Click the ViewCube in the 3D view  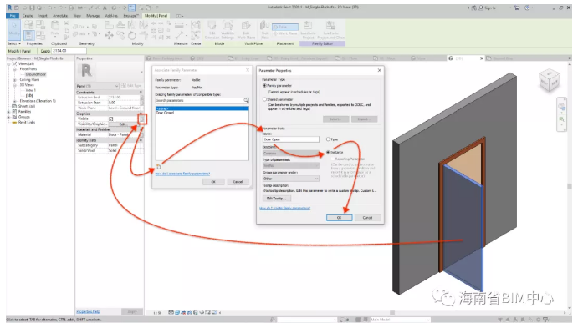pos(549,80)
